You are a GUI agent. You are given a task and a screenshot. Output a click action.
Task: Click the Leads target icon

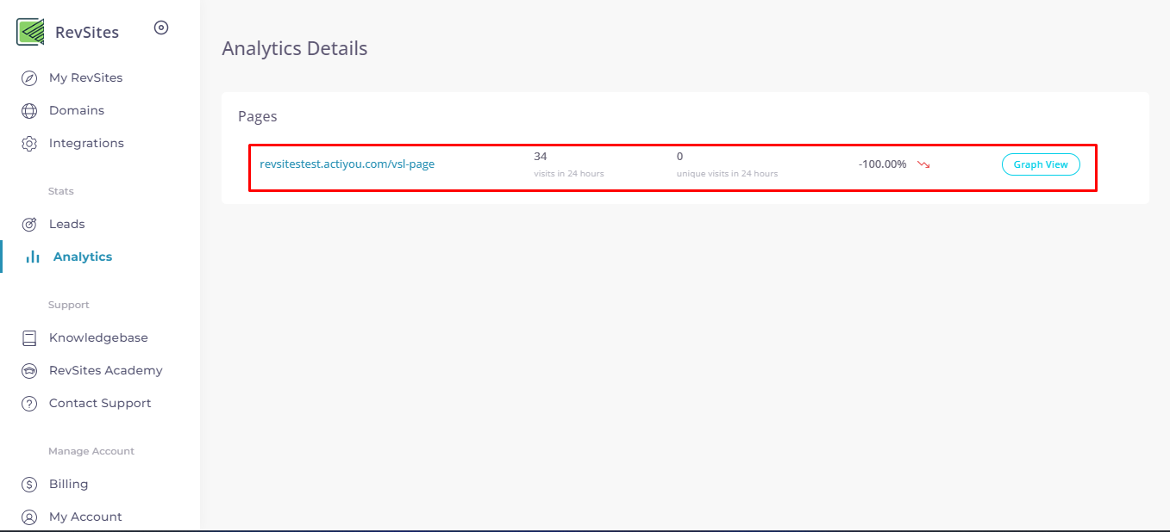tap(30, 223)
